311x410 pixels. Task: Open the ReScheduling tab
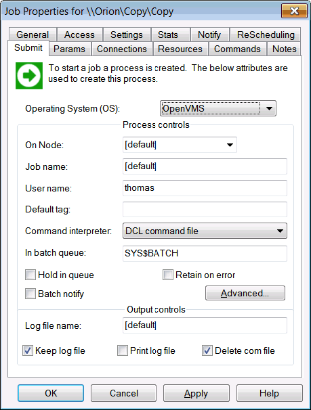pyautogui.click(x=266, y=35)
